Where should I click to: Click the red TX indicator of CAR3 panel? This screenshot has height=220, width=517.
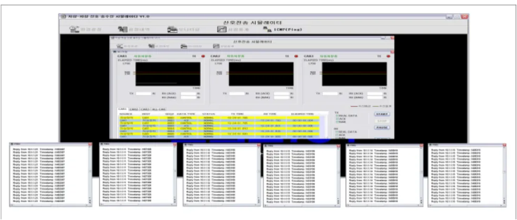388,56
